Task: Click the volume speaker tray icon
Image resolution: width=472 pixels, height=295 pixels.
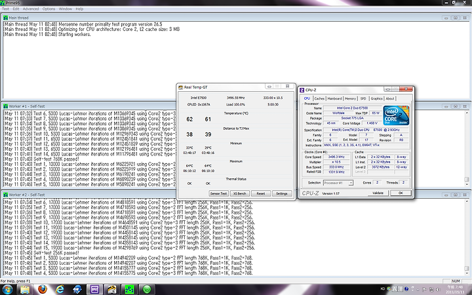Action: (438, 289)
